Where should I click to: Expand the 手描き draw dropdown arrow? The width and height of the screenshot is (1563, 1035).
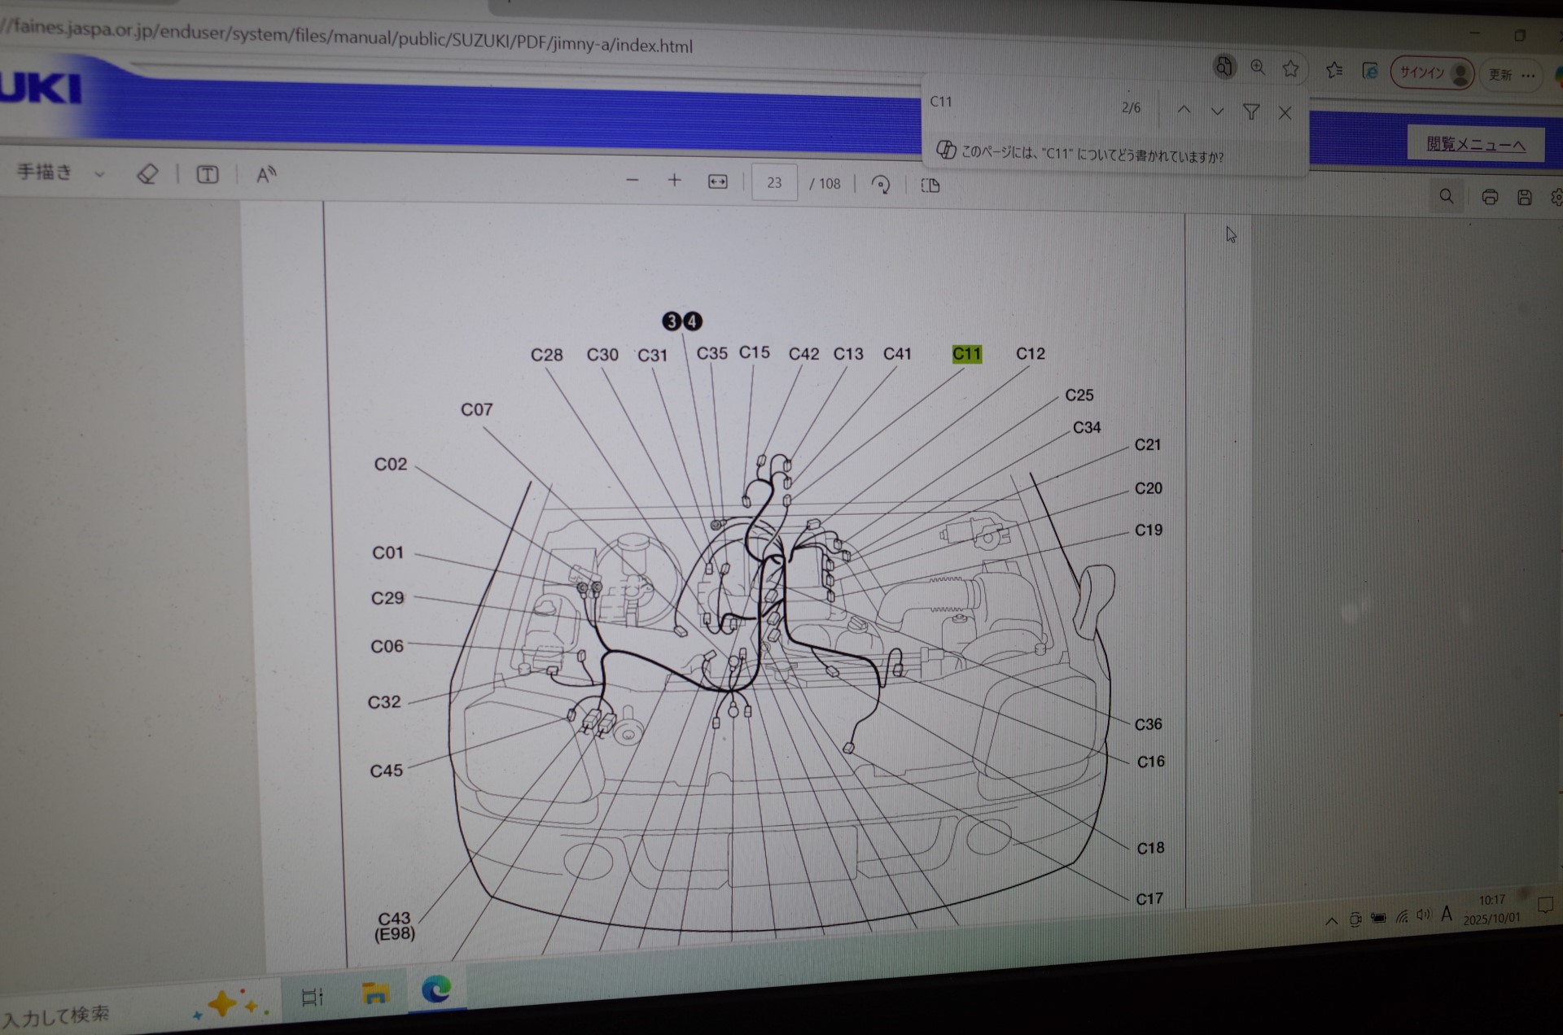click(x=99, y=173)
